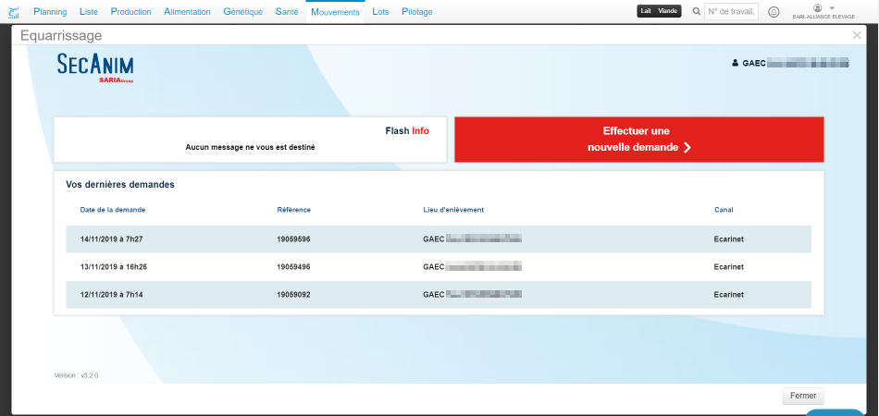Open the Santé menu
The height and width of the screenshot is (416, 879).
[287, 12]
